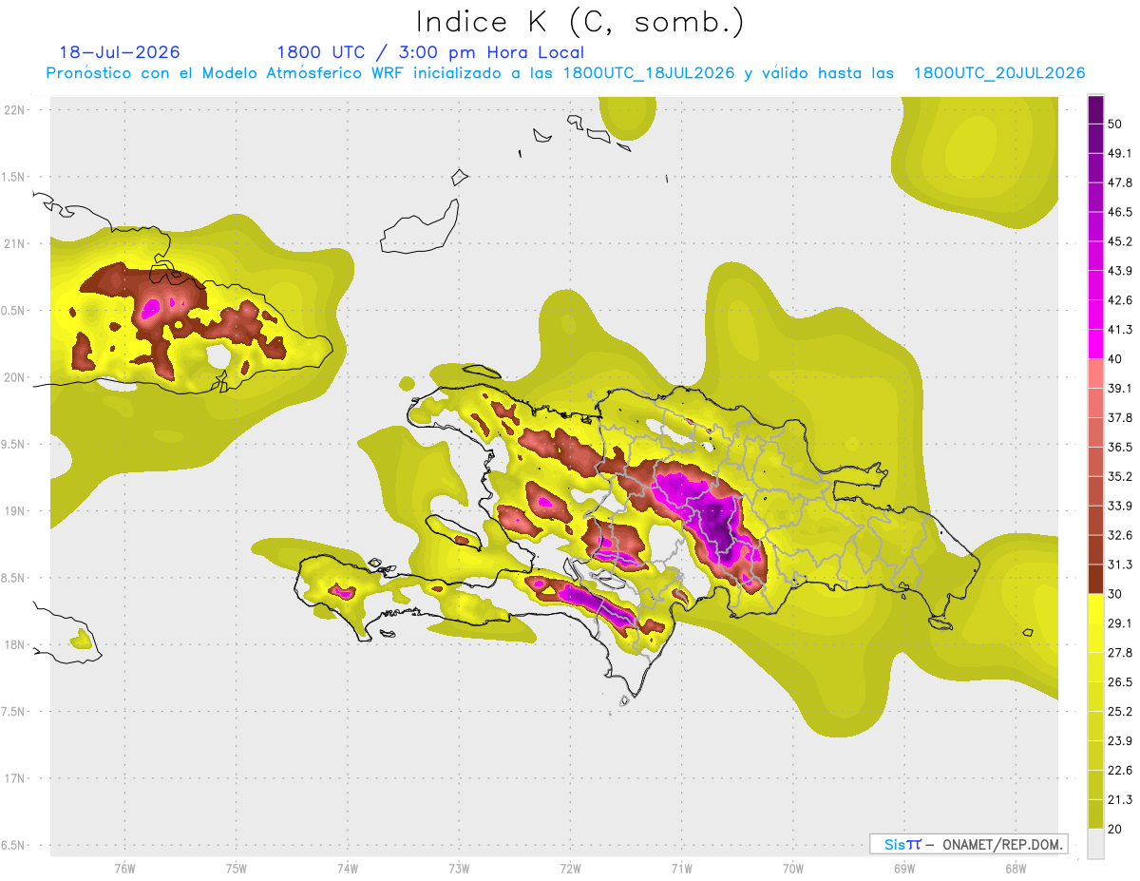The width and height of the screenshot is (1140, 881).
Task: Pick the bright yellow colorbar segment between 29.1 and 30
Action: [x=1095, y=608]
